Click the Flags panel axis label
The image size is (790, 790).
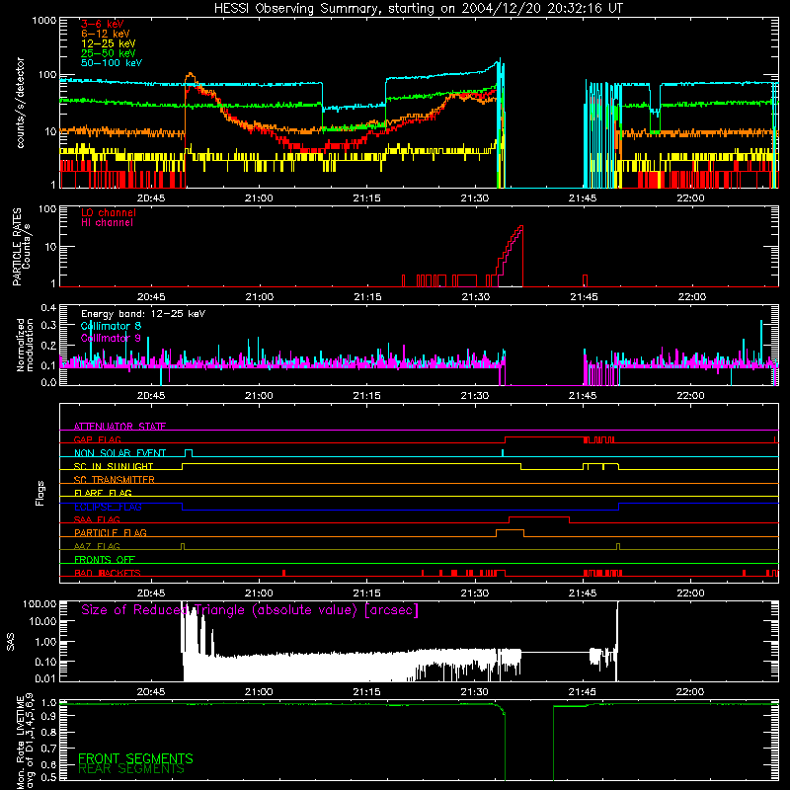click(39, 493)
